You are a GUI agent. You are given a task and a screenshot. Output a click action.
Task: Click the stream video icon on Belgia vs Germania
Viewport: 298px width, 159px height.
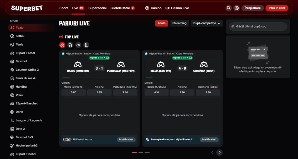(190, 58)
